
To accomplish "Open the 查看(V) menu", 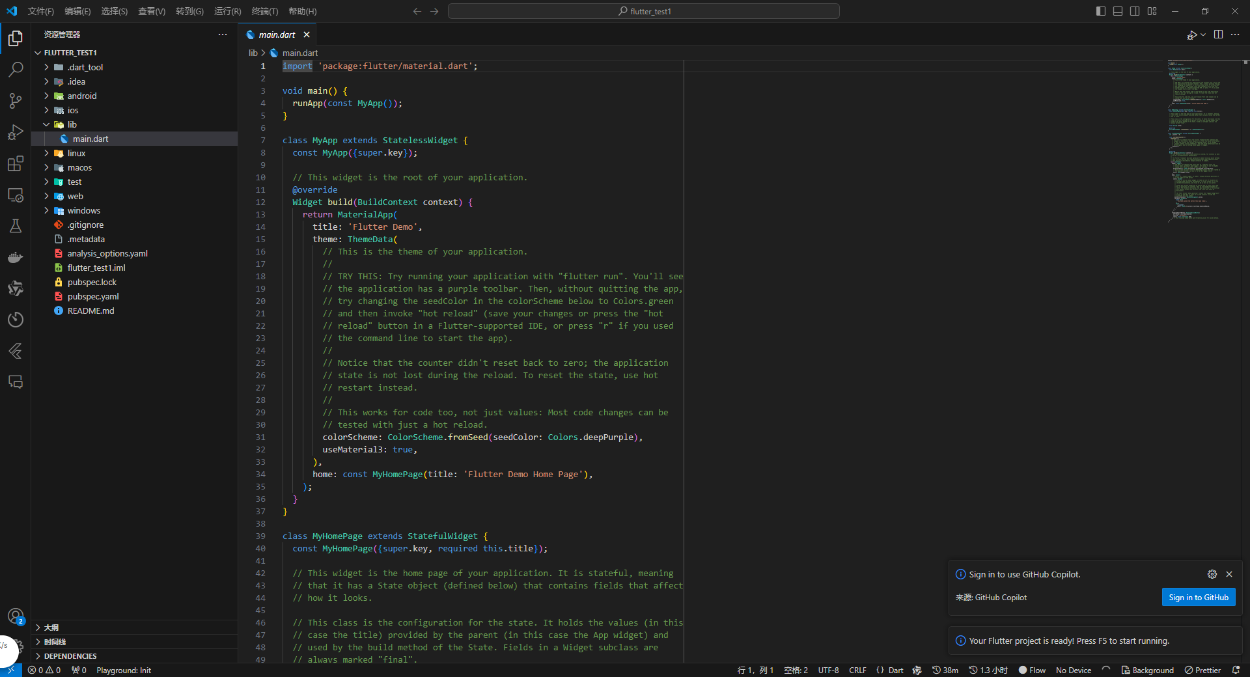I will pyautogui.click(x=152, y=11).
